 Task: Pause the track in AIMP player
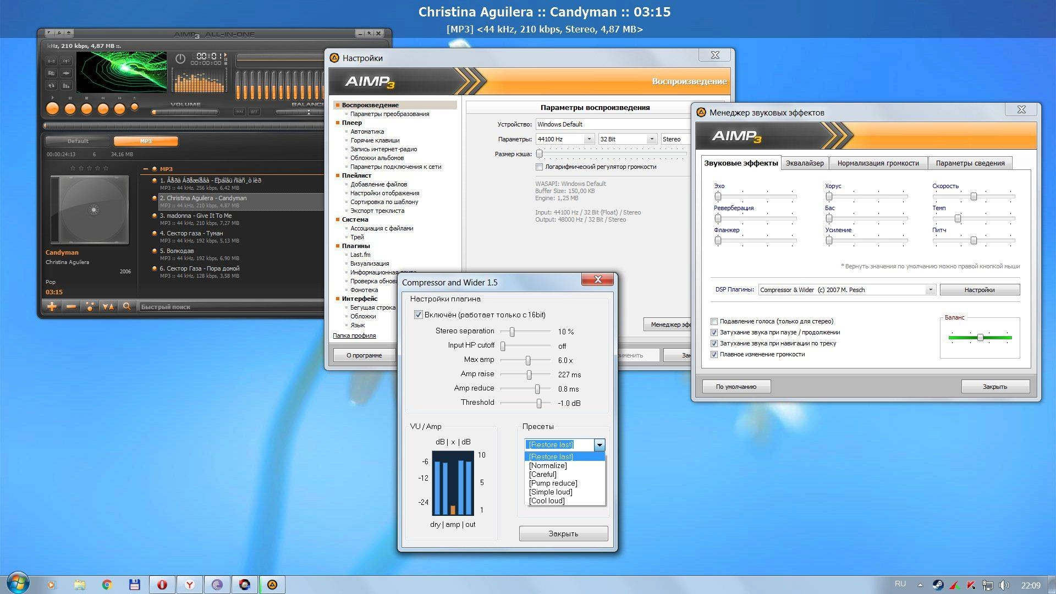[x=70, y=108]
